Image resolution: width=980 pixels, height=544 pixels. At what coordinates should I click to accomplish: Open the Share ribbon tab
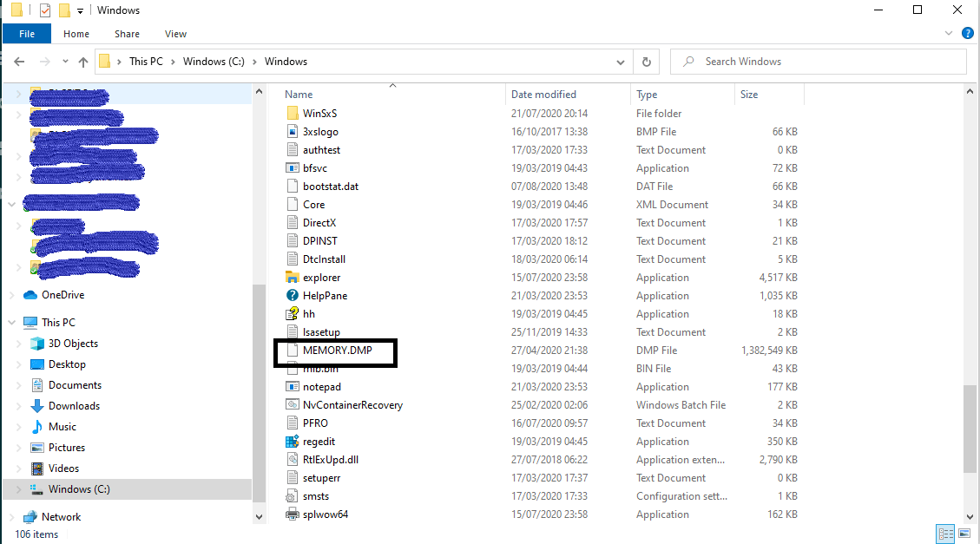[127, 34]
